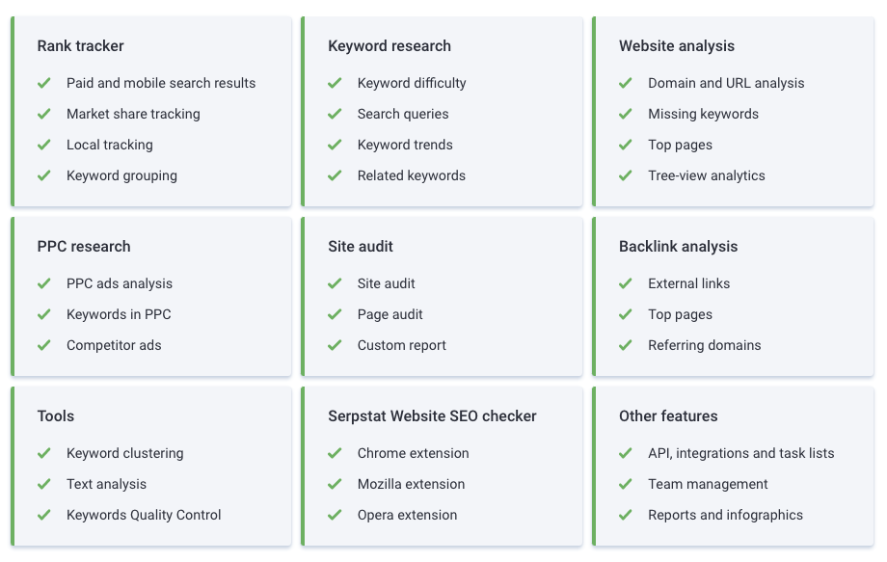The image size is (887, 562).
Task: Select the Keyword research card title
Action: point(390,45)
